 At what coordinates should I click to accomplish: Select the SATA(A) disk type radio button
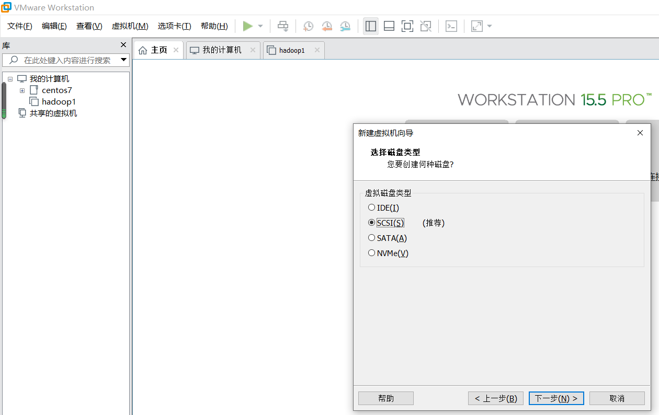[371, 238]
